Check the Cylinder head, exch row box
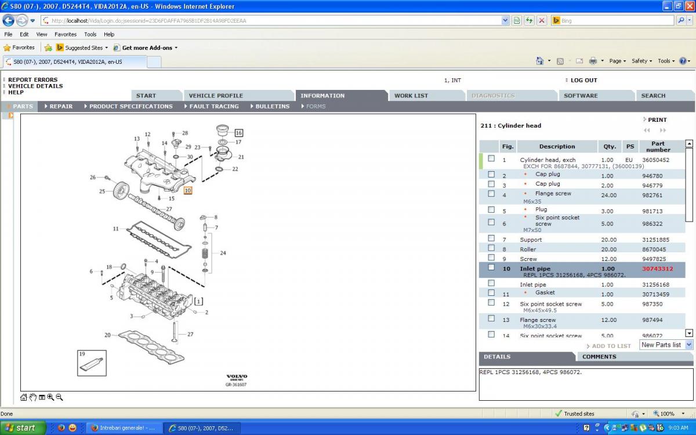696x435 pixels. click(x=491, y=158)
